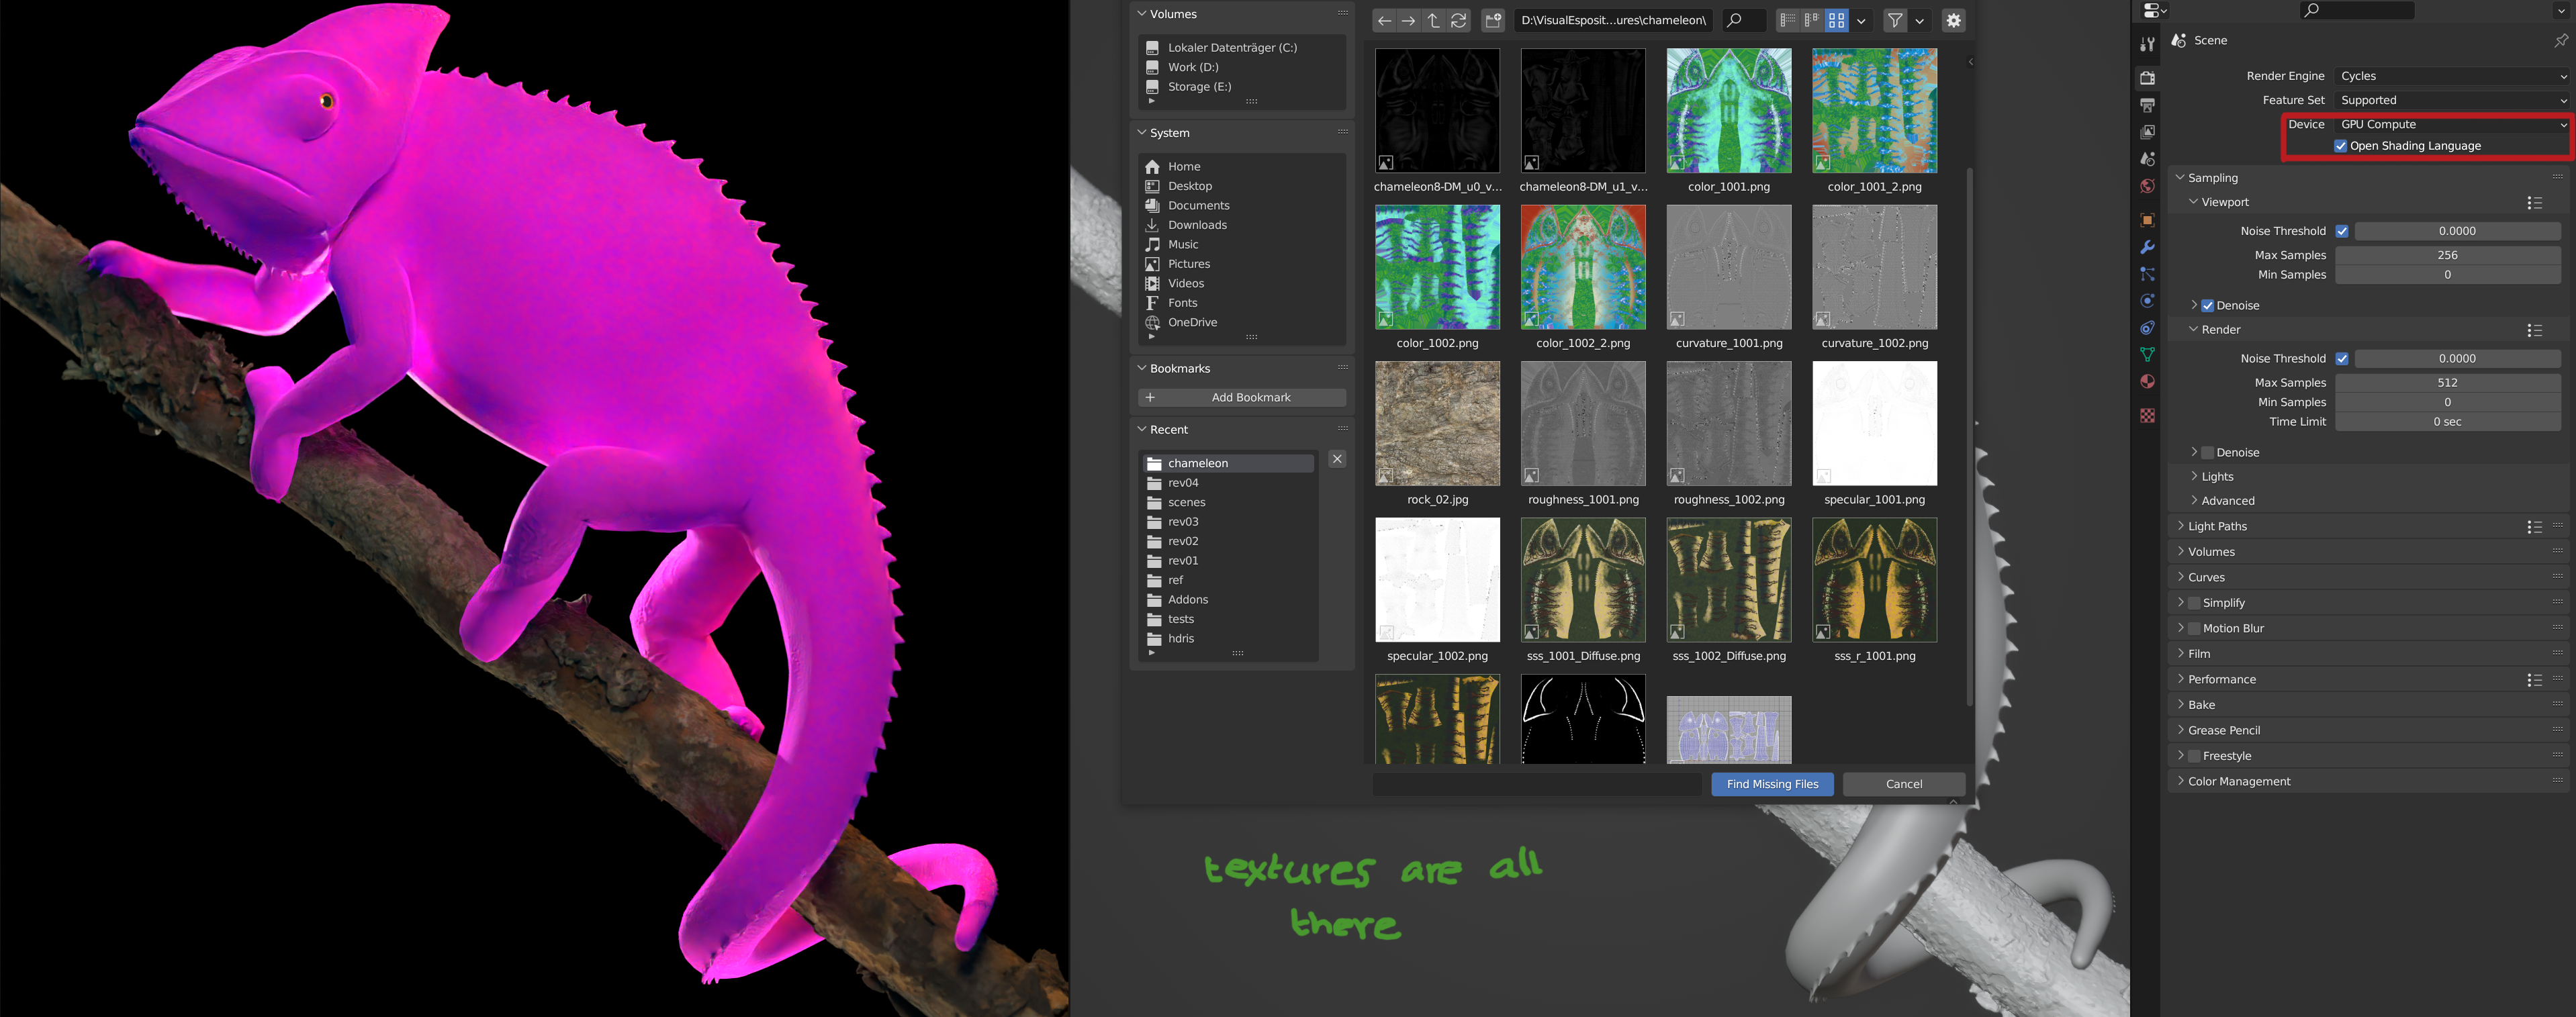Go to parent directory in file browser

(x=1433, y=20)
